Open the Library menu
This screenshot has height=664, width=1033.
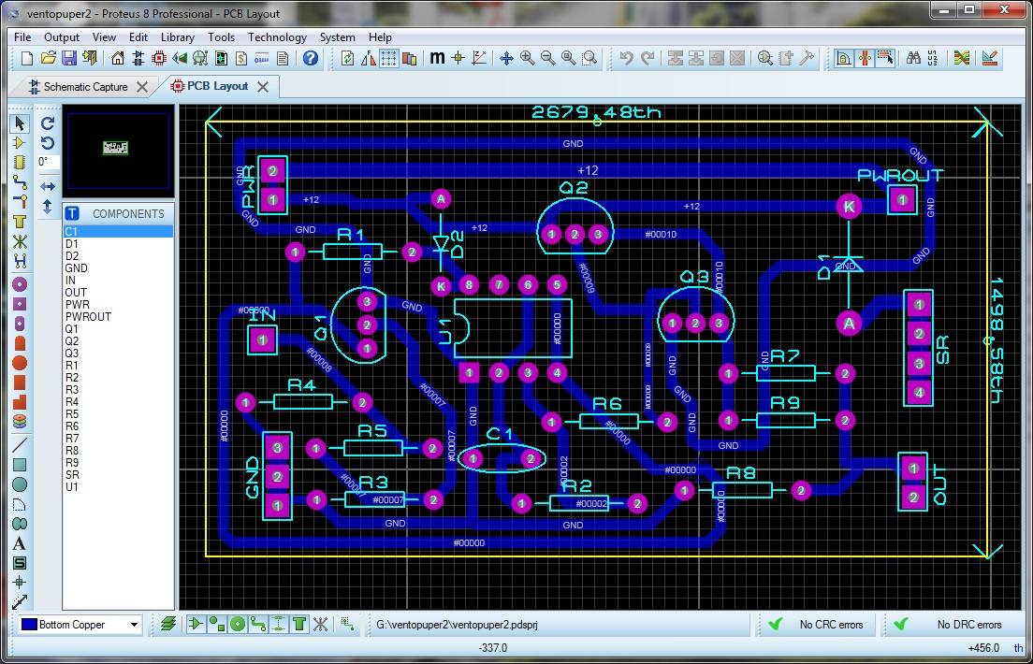tap(178, 37)
